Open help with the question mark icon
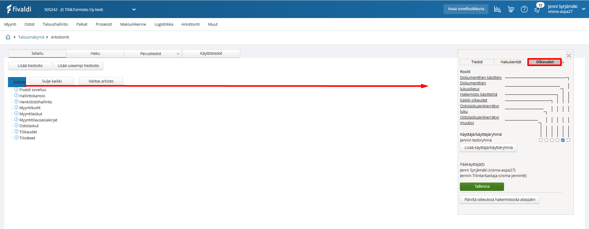Screen dimensions: 589x229 (x=524, y=9)
